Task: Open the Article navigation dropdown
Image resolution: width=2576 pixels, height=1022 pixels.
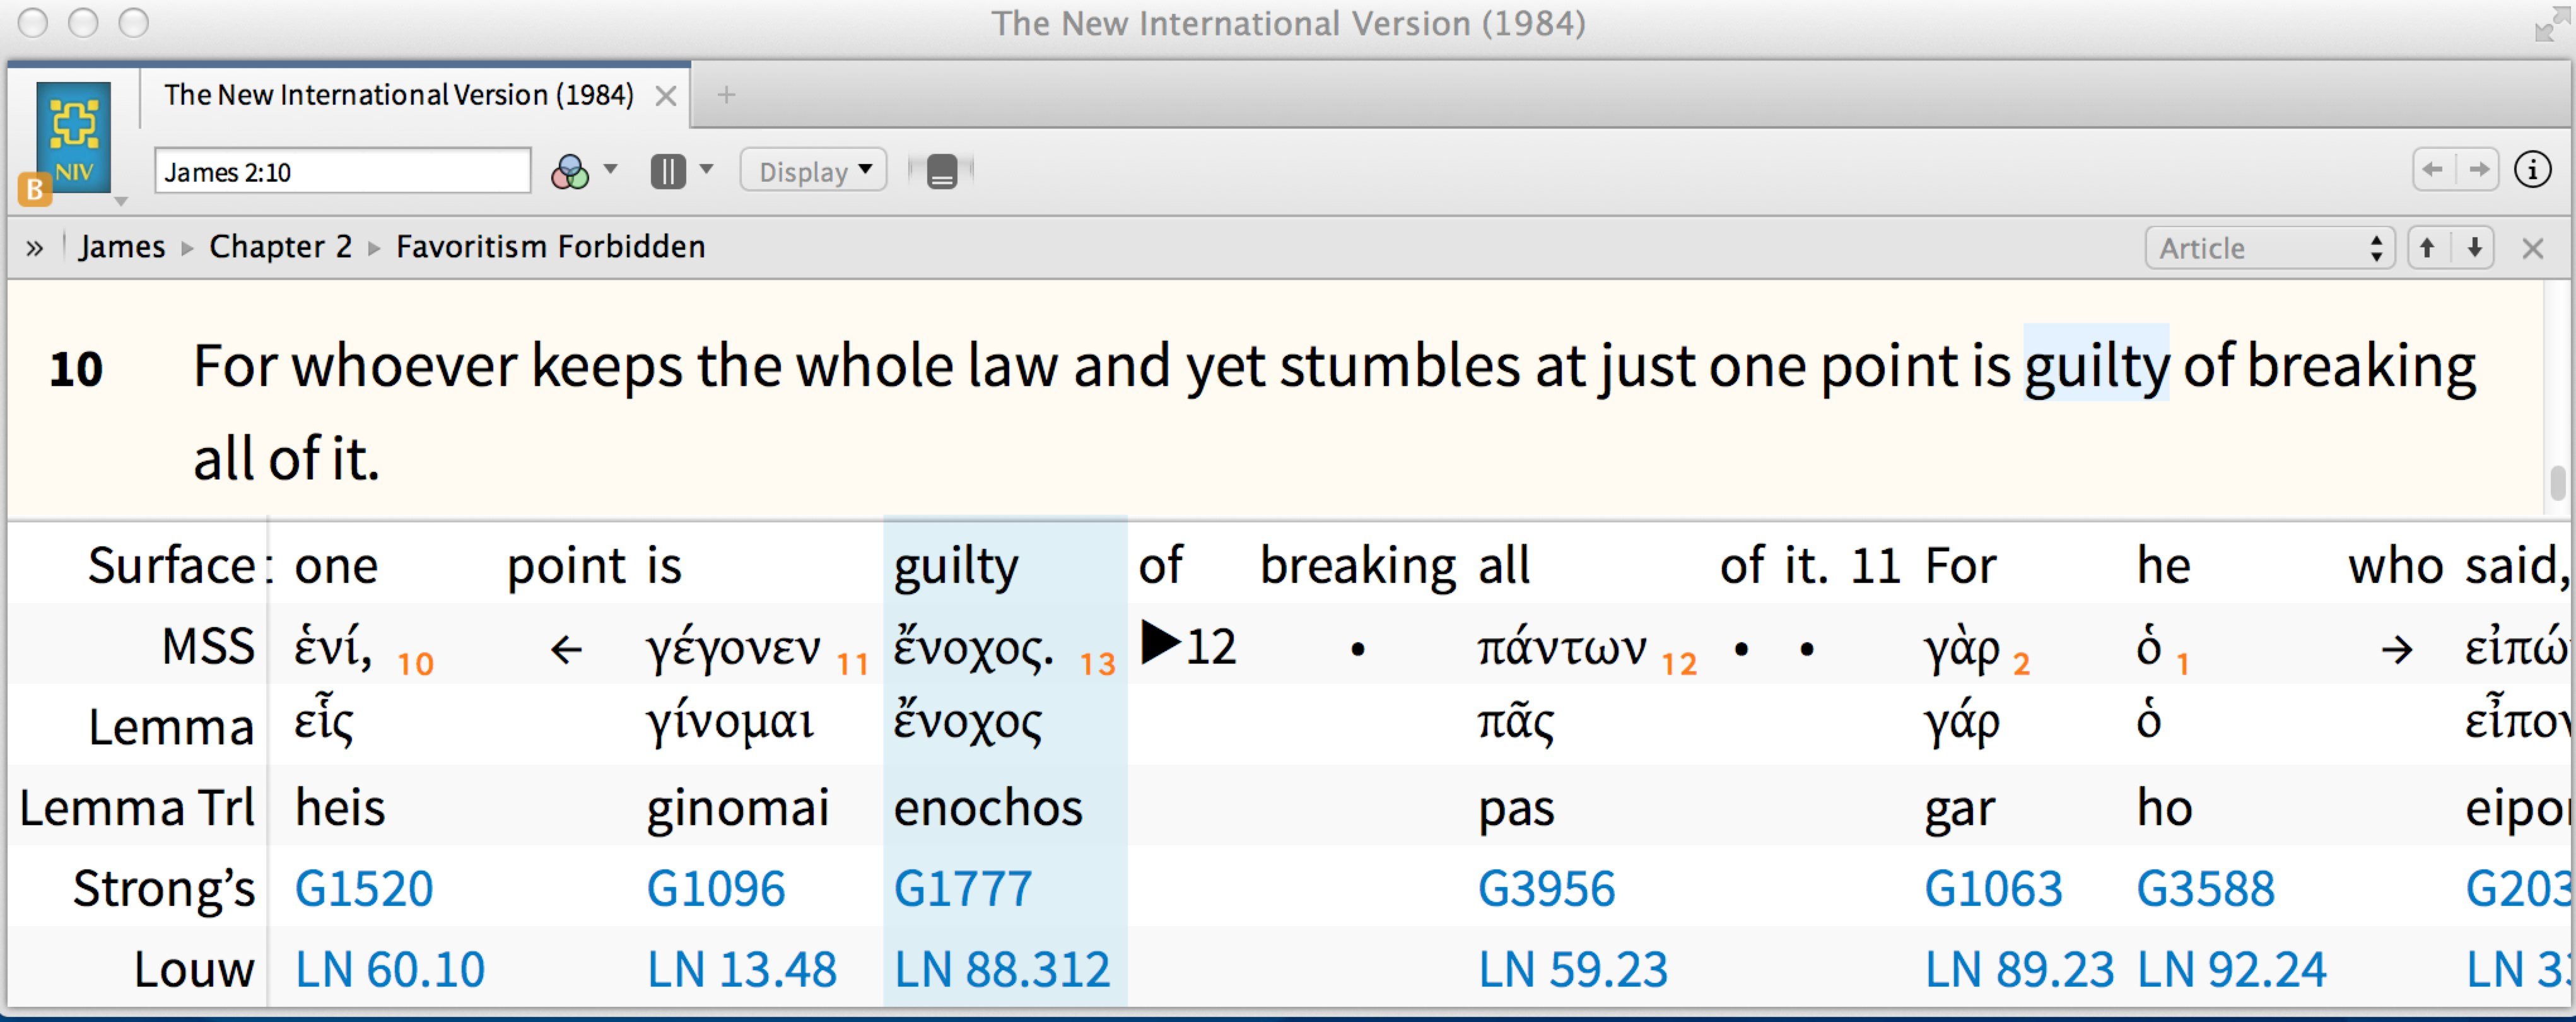Action: (x=2270, y=248)
